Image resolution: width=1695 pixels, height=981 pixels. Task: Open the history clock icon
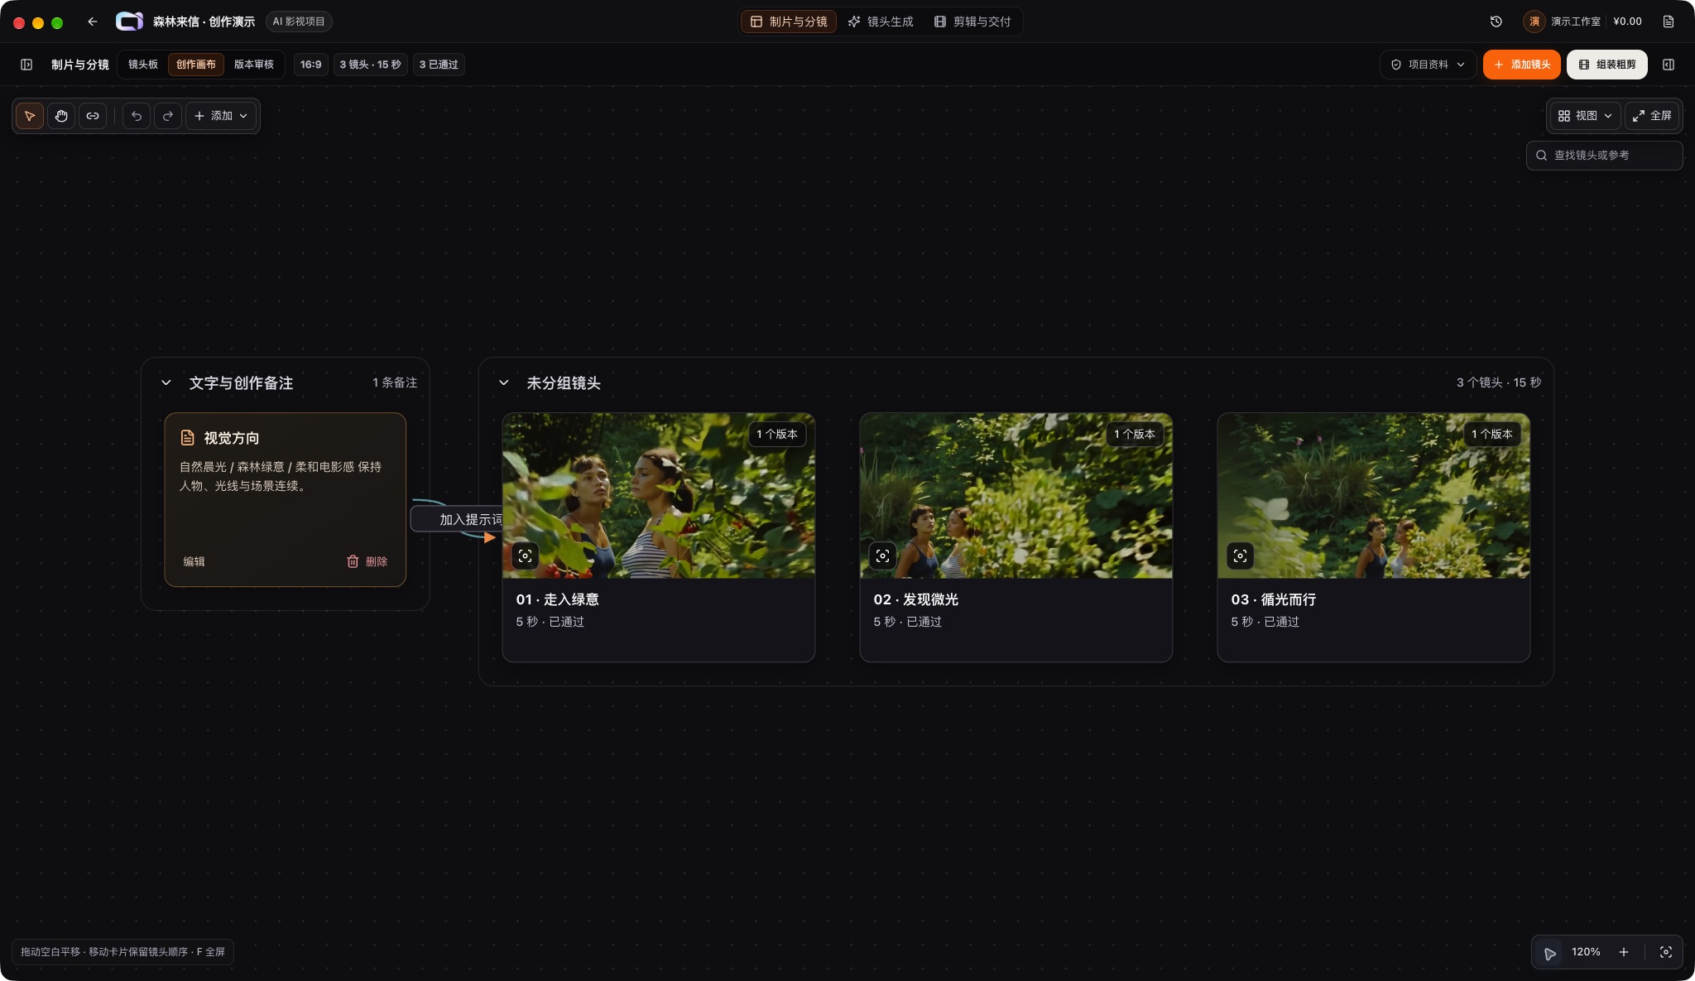[x=1496, y=22]
